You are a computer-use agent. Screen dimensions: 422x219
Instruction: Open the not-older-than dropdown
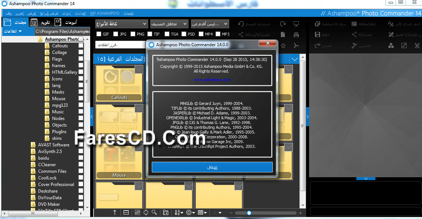[x=210, y=24]
